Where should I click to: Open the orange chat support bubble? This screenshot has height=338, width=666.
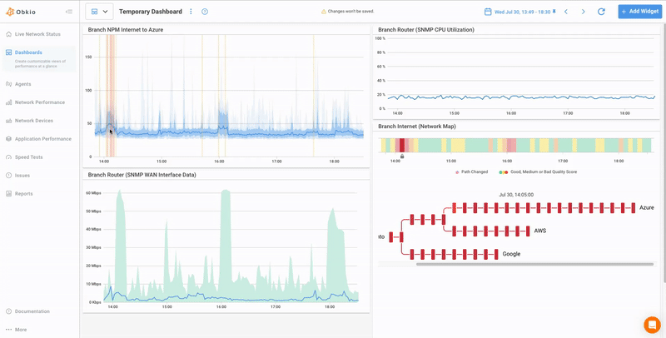click(x=652, y=325)
